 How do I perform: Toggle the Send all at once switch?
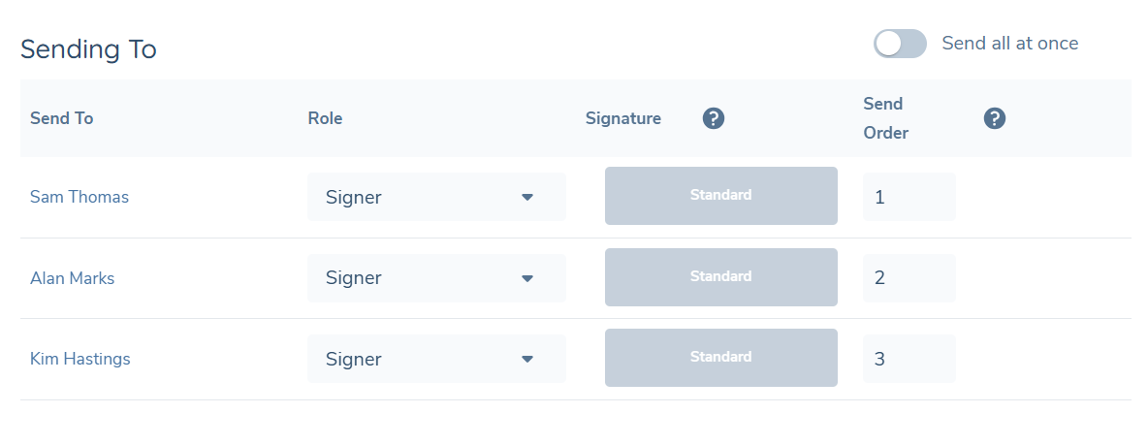click(900, 44)
